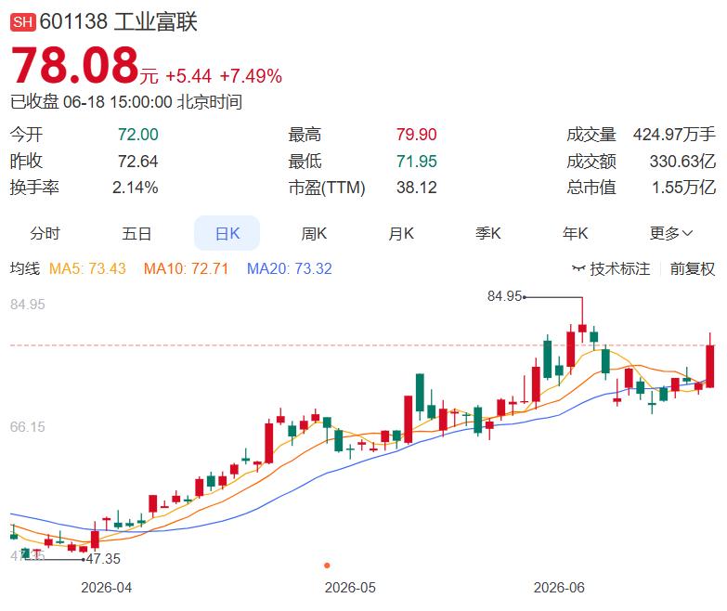Click the change amount +5.44
The image size is (727, 611).
point(188,76)
